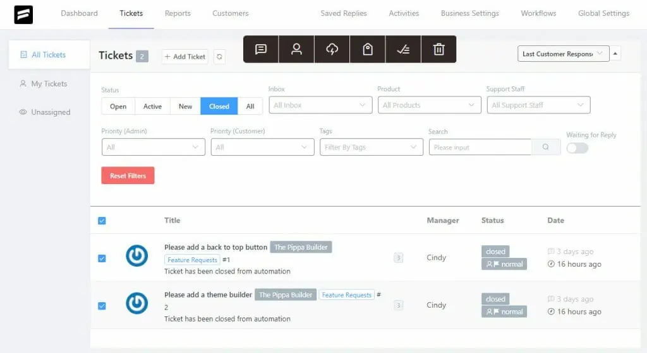Select the Closed status filter
647x353 pixels.
click(x=219, y=106)
